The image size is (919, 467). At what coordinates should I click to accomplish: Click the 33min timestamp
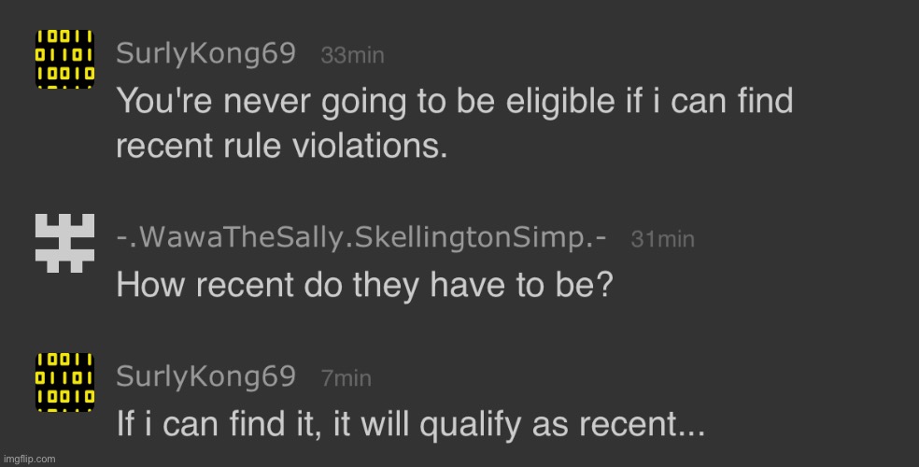(353, 56)
